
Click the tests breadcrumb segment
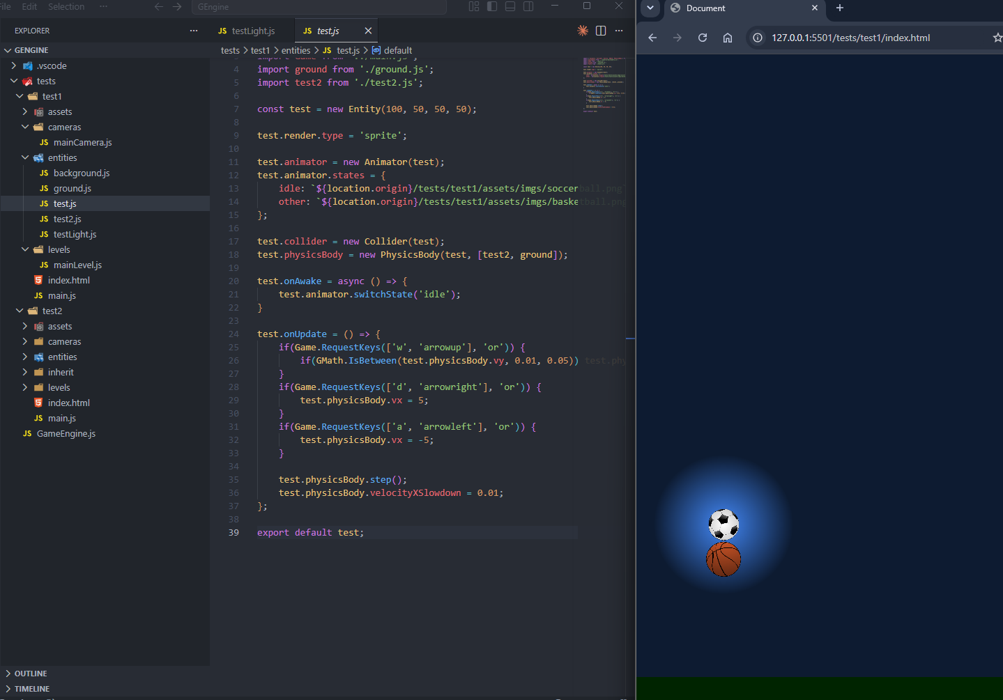coord(230,50)
